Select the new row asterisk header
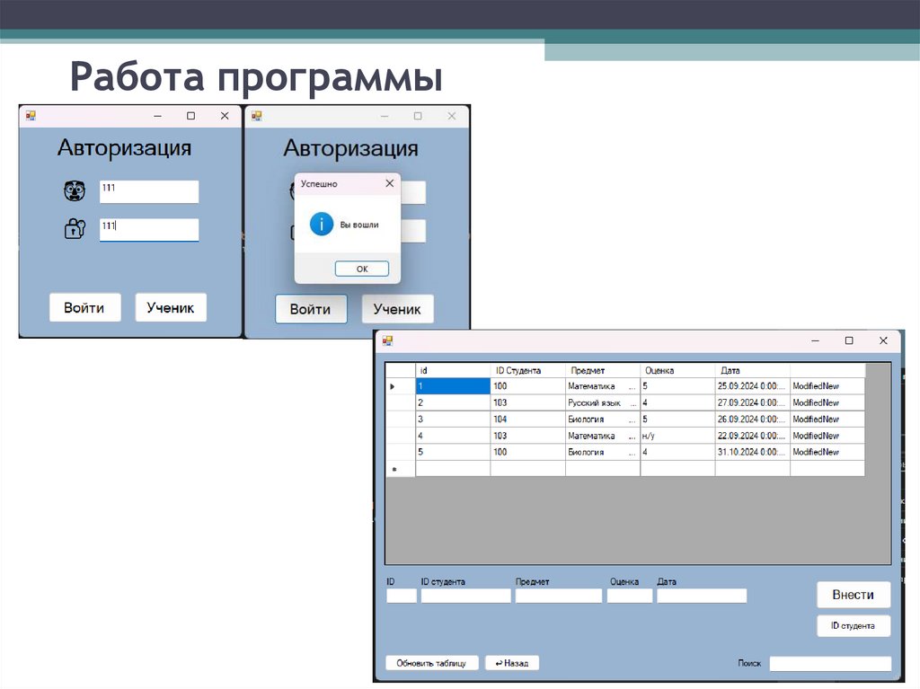920x689 pixels. click(400, 469)
